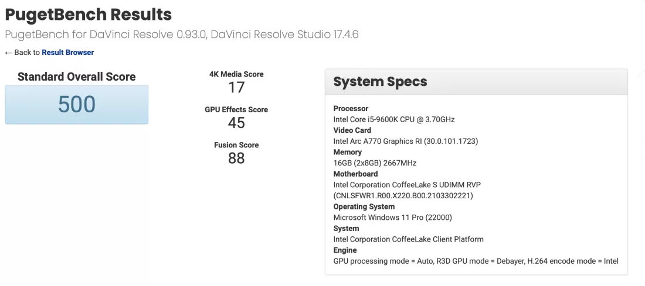645x286 pixels.
Task: Click the GPU processing mode engine text
Action: (x=476, y=261)
